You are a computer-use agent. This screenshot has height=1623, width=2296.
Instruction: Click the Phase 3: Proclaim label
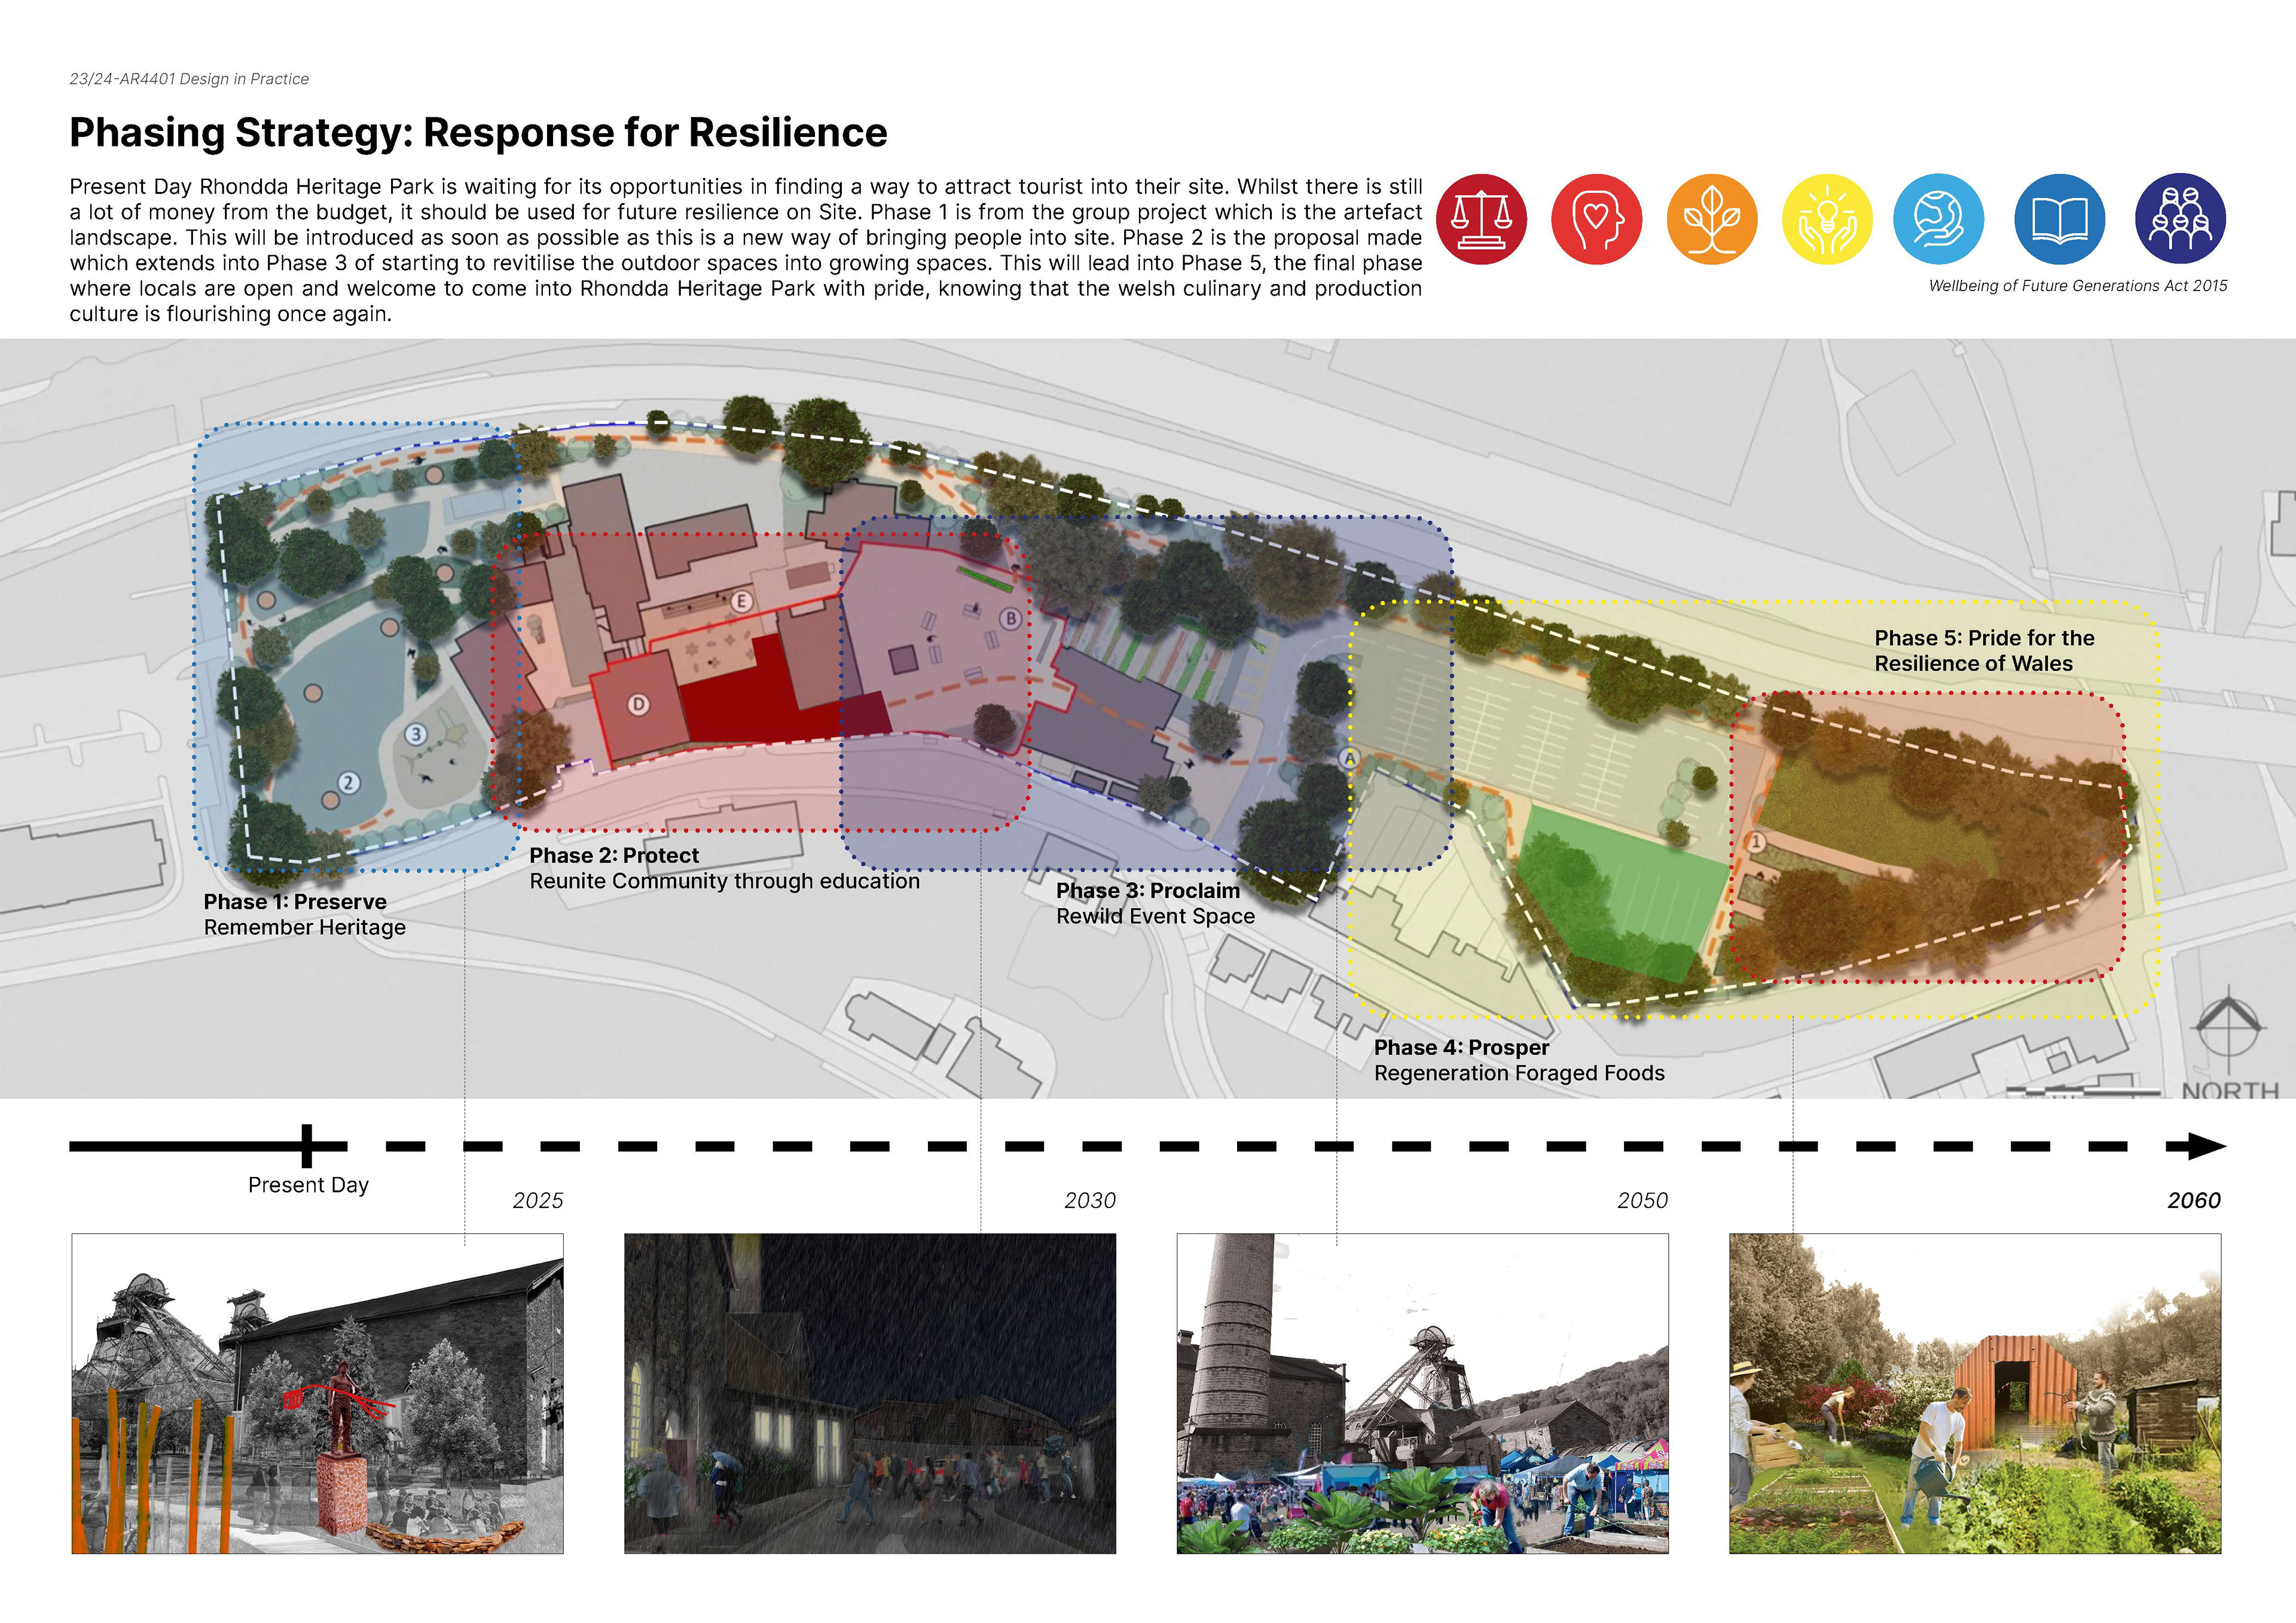point(1148,891)
